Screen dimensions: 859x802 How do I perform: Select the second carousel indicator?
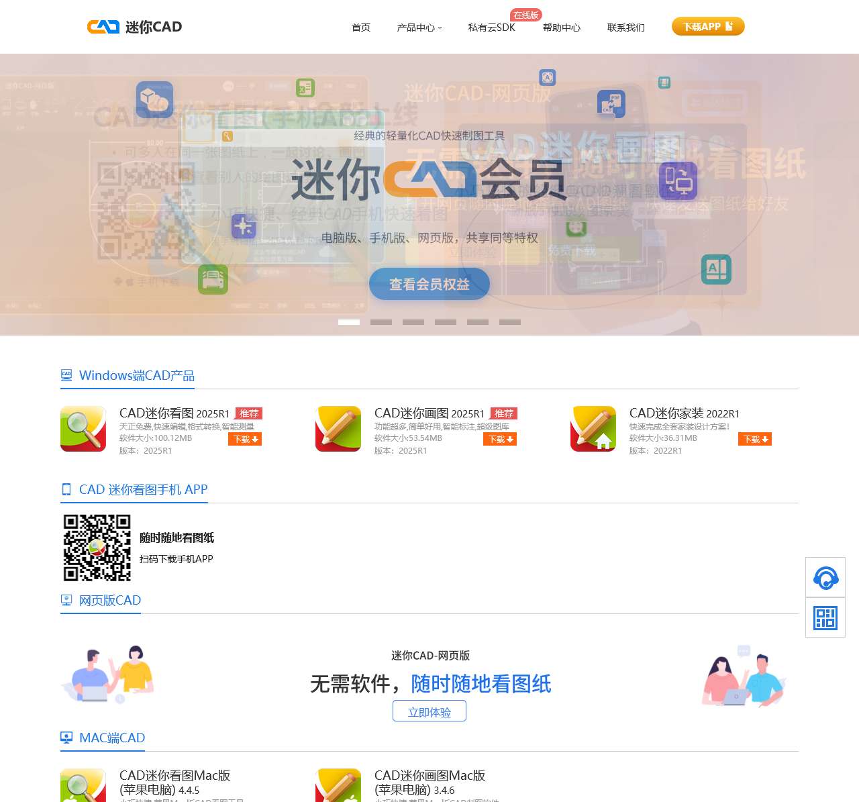click(x=381, y=322)
